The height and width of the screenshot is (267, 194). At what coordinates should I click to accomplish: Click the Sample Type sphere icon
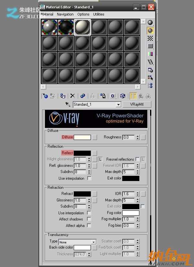tap(150, 23)
